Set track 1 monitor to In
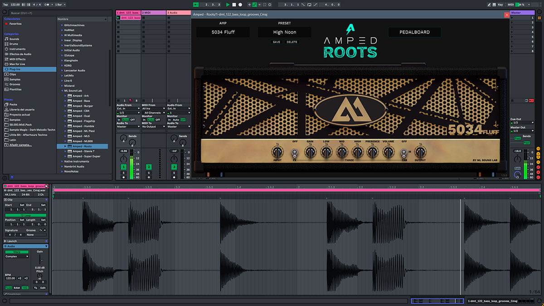The width and height of the screenshot is (544, 306). click(x=119, y=120)
